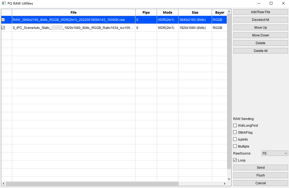
Task: Click the vertical scrollbar down arrow
Action: pos(229,179)
